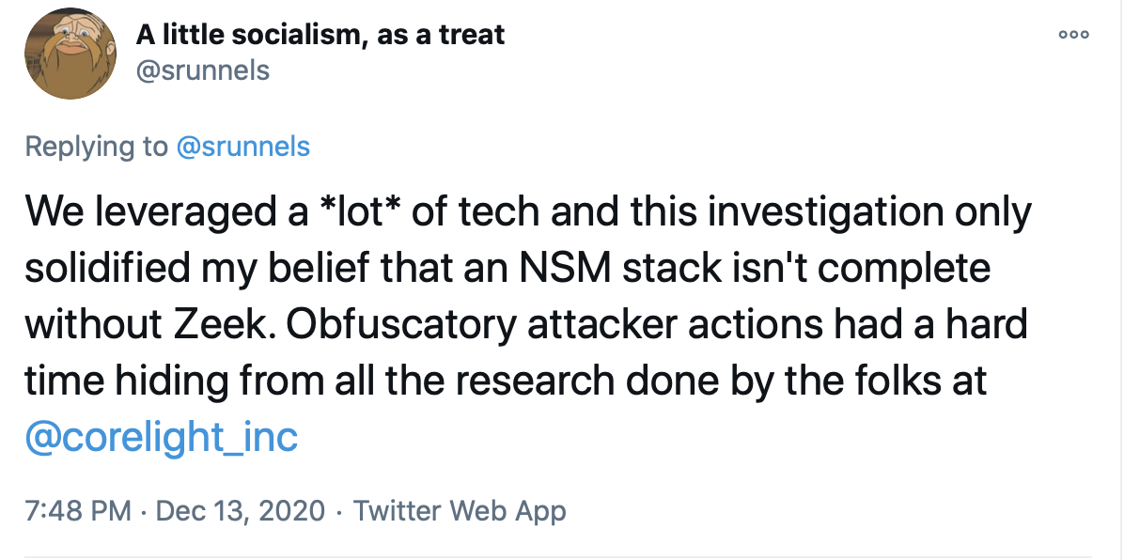
Task: Open the tweet's more options menu
Action: (1073, 35)
